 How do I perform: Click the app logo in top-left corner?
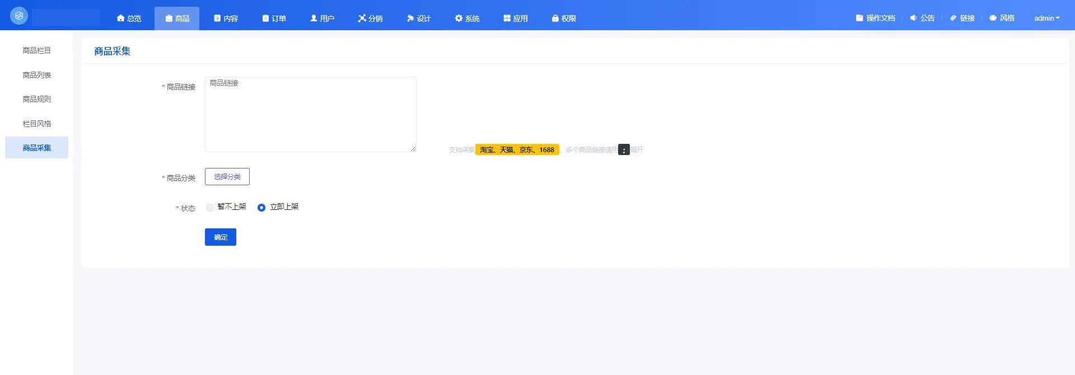click(19, 16)
